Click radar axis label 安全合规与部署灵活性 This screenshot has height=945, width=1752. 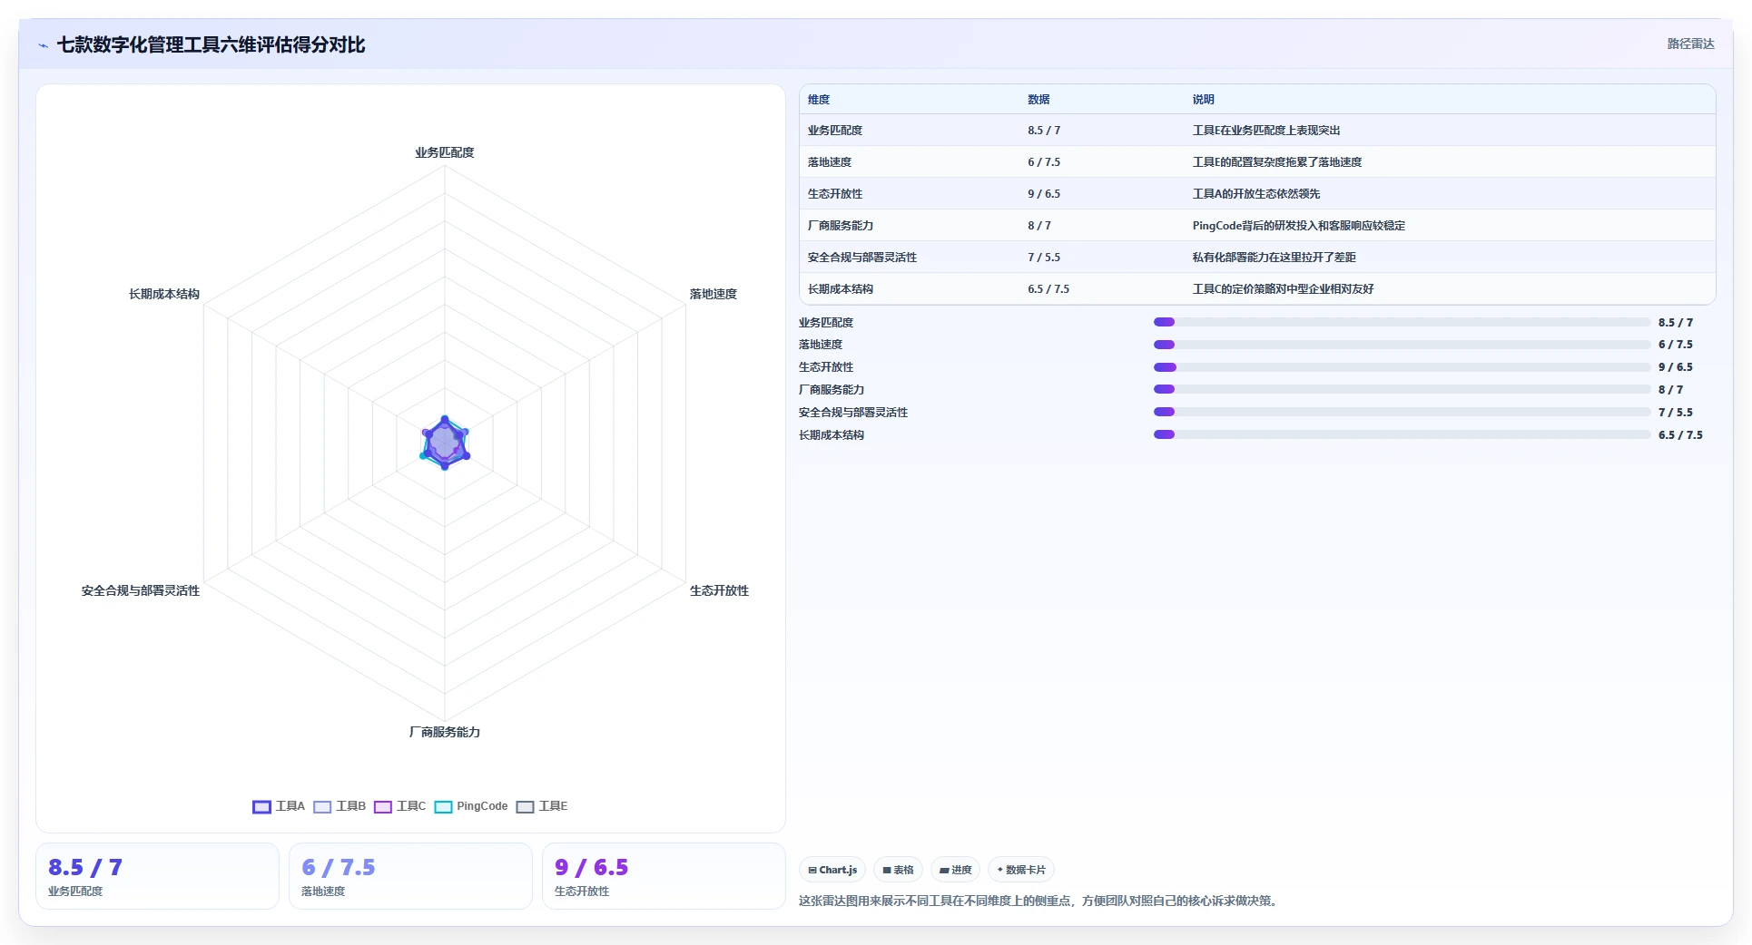141,590
